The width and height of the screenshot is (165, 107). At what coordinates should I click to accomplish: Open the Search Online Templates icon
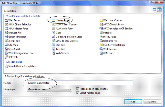[6, 66]
